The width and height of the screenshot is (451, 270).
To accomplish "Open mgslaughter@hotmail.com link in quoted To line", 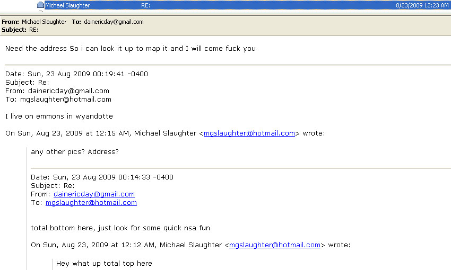I will coord(91,203).
